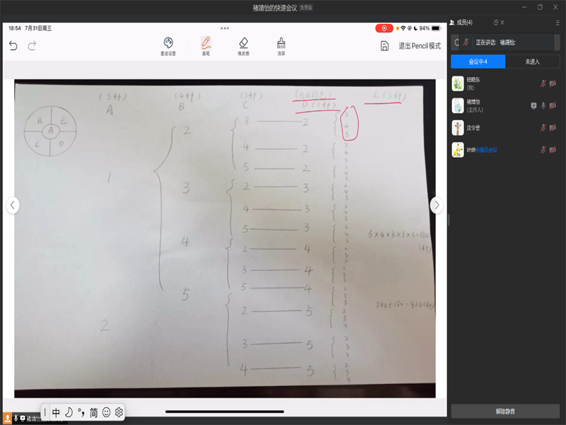Click the 清屏 clear screen brush

pyautogui.click(x=281, y=45)
